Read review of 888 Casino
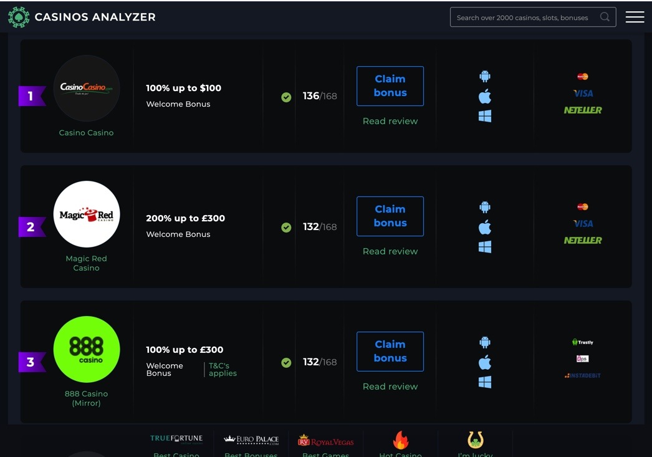 click(x=390, y=387)
